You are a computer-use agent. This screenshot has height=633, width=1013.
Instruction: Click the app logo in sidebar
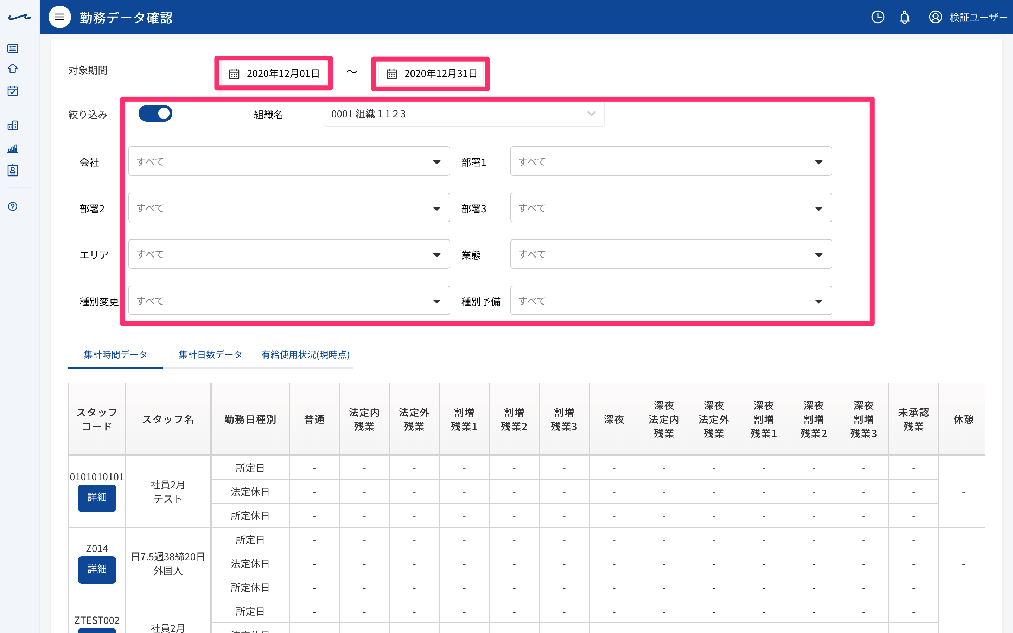click(x=20, y=17)
